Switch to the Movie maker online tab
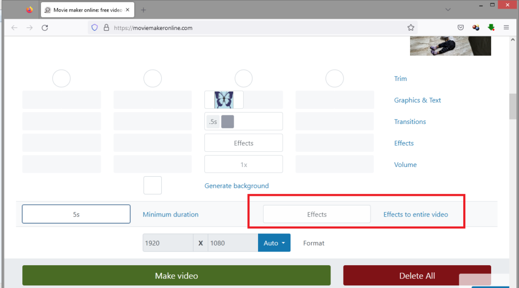Image resolution: width=519 pixels, height=288 pixels. [x=86, y=10]
